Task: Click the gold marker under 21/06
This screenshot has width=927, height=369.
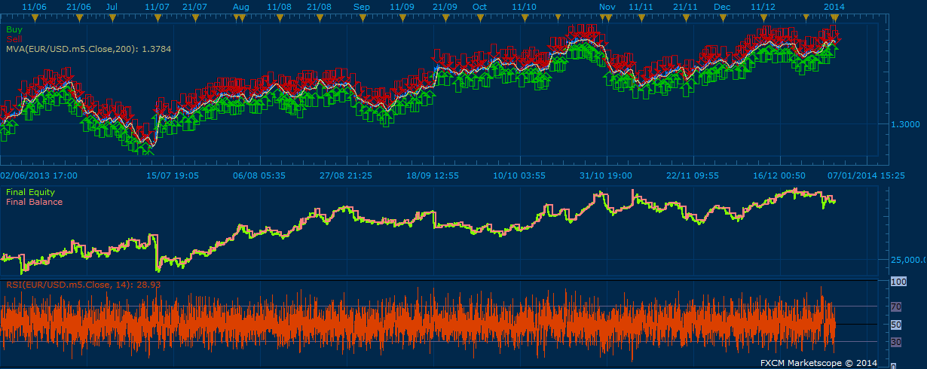Action: [79, 17]
